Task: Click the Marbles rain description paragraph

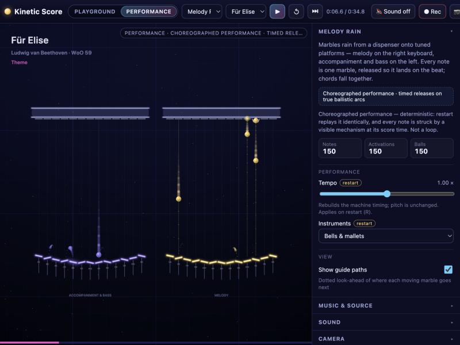Action: point(384,62)
